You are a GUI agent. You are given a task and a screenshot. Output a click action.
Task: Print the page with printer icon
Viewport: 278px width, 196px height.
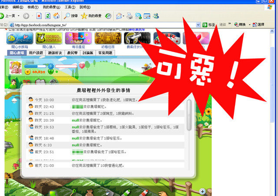click(129, 16)
